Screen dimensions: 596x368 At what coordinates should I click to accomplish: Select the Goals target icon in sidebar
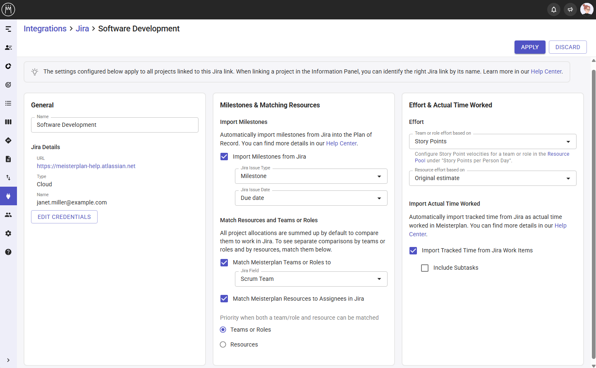coord(8,85)
